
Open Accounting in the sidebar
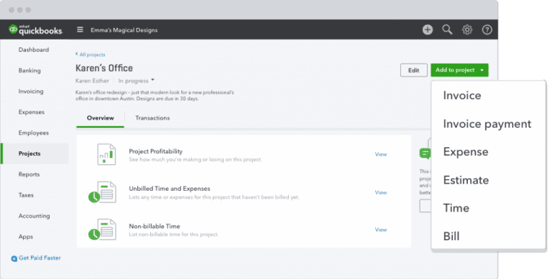pos(34,216)
